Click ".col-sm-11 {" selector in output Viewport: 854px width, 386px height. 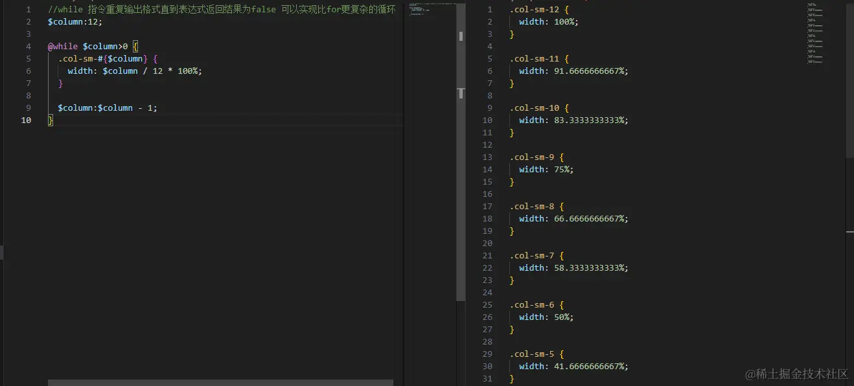[x=539, y=59]
